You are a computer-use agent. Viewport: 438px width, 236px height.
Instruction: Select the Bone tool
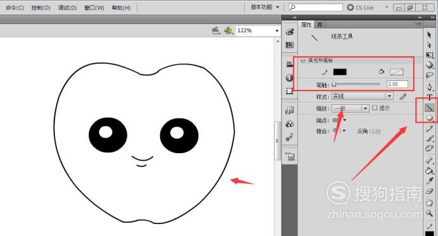(430, 160)
